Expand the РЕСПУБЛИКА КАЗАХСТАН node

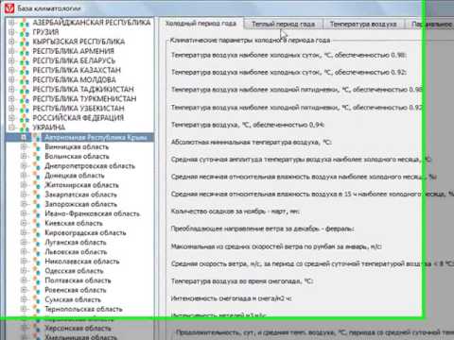11,70
